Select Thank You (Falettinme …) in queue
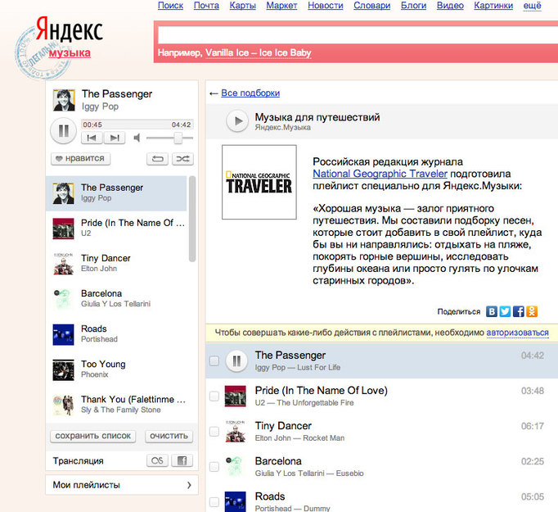The width and height of the screenshot is (558, 512). (x=116, y=405)
